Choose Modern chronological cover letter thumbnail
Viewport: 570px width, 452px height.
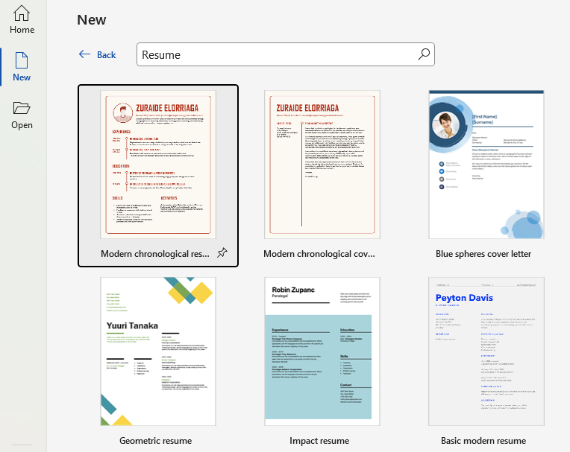click(322, 165)
